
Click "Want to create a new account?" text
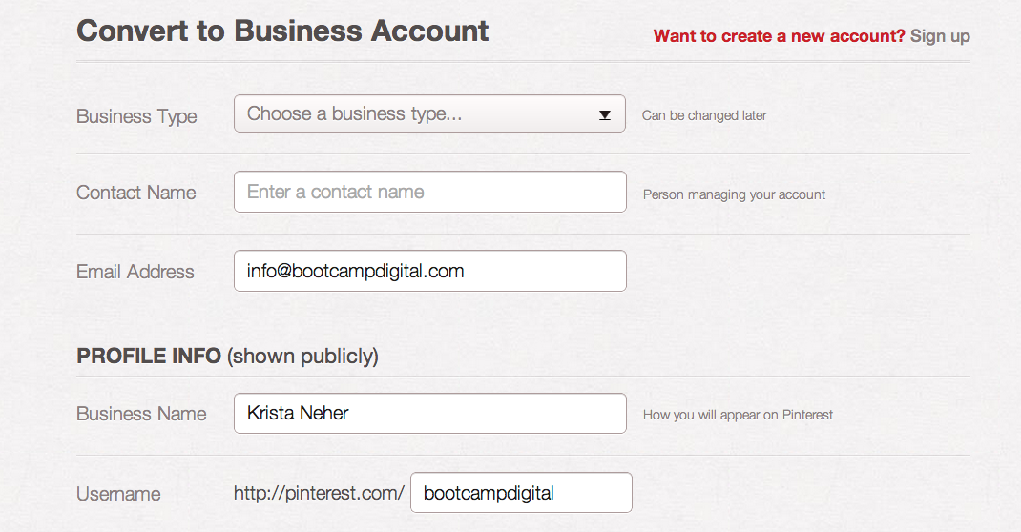pyautogui.click(x=779, y=36)
